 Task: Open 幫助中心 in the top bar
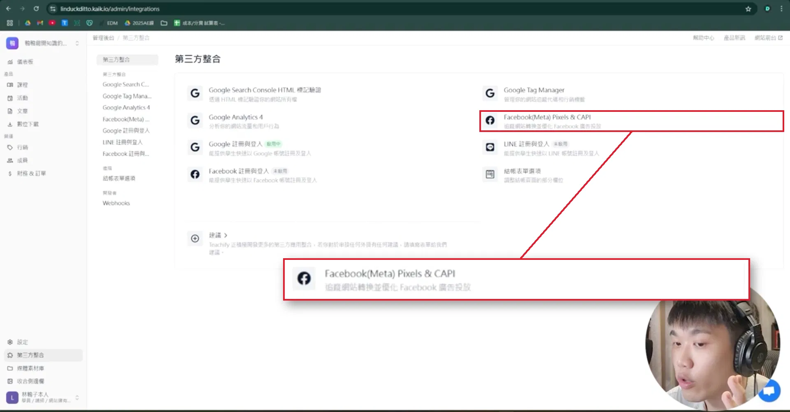[x=704, y=38]
